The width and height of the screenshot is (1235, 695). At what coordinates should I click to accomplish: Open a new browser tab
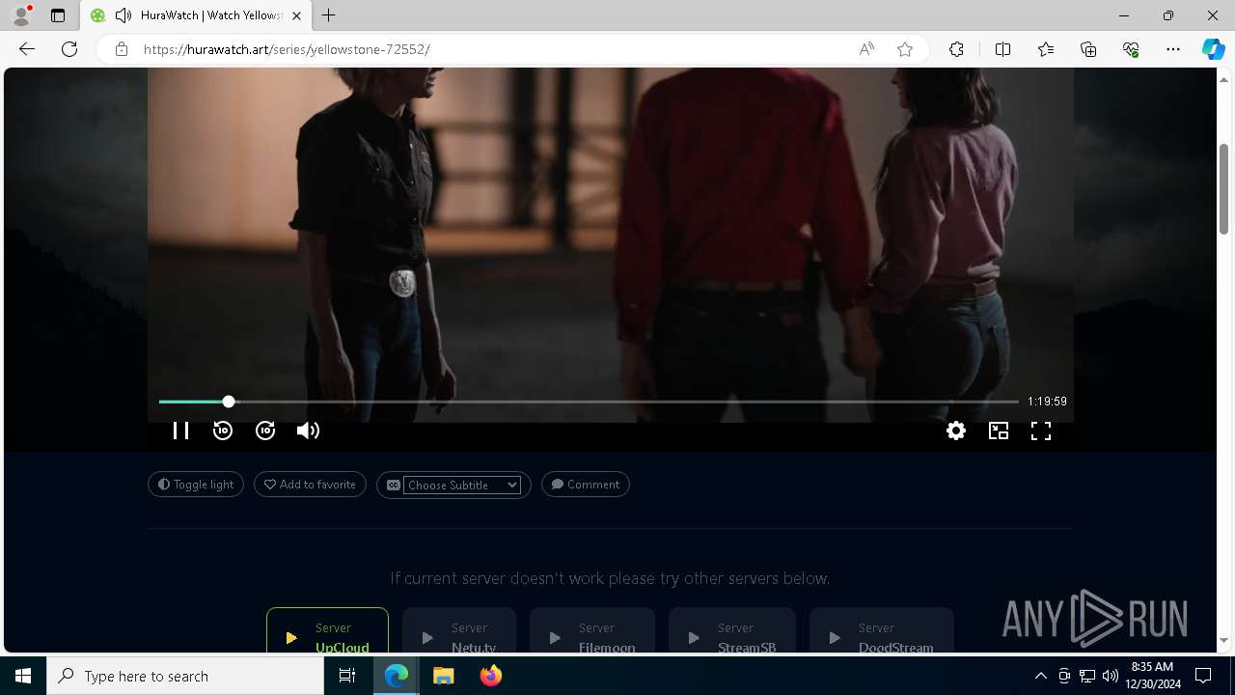(329, 15)
